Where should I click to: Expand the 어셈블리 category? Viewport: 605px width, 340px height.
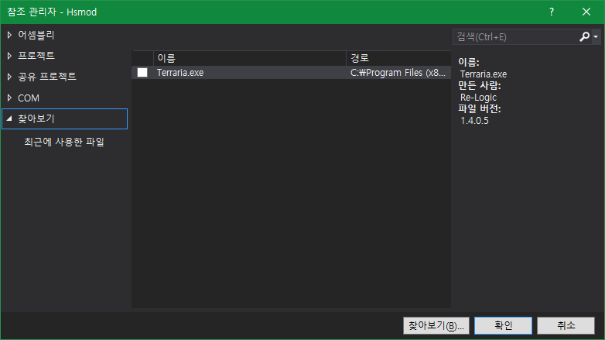[x=9, y=35]
